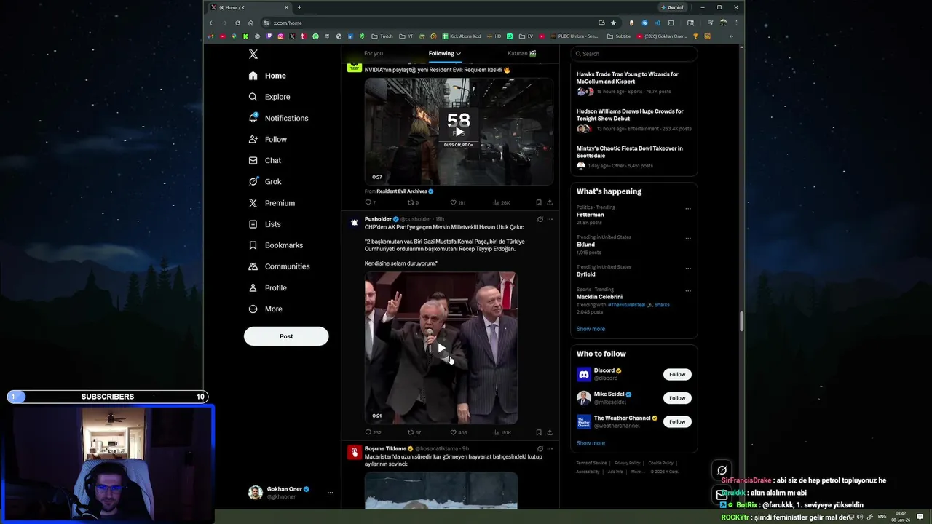
Task: Focus the X Search field
Action: click(634, 53)
